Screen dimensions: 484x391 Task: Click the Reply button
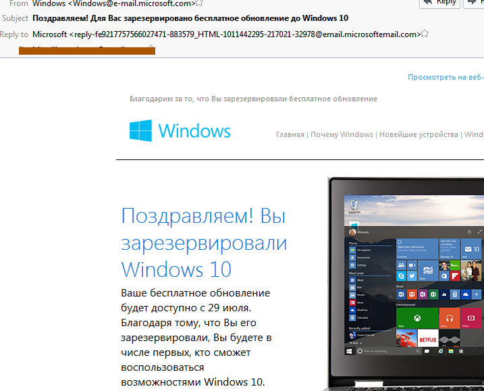[x=440, y=3]
